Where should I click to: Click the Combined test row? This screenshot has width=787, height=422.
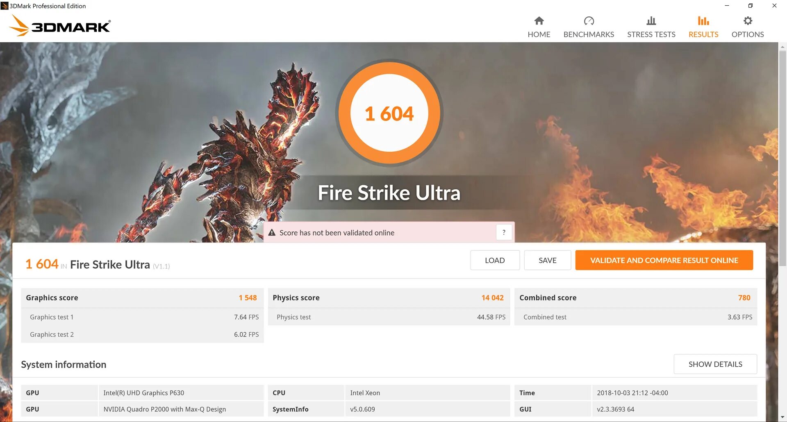point(636,317)
